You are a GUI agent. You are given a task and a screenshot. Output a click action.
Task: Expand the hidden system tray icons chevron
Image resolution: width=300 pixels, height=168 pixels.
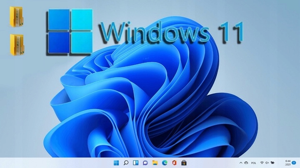(241, 163)
